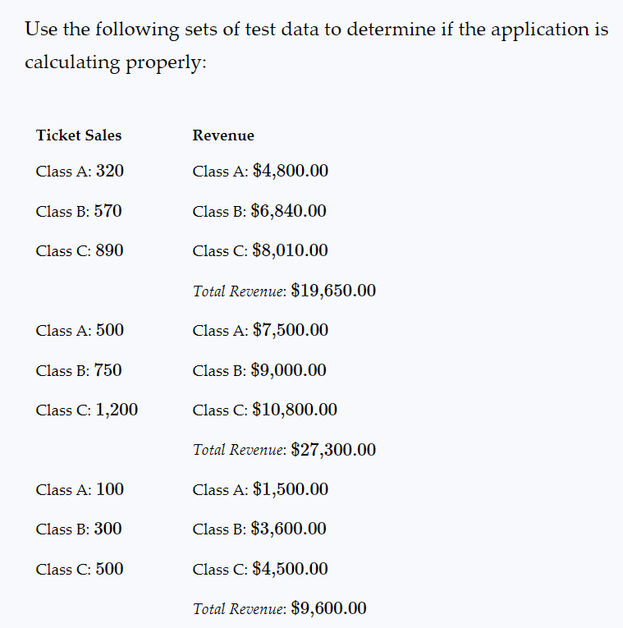623x628 pixels.
Task: Click the Ticket Sales column heading
Action: 79,135
